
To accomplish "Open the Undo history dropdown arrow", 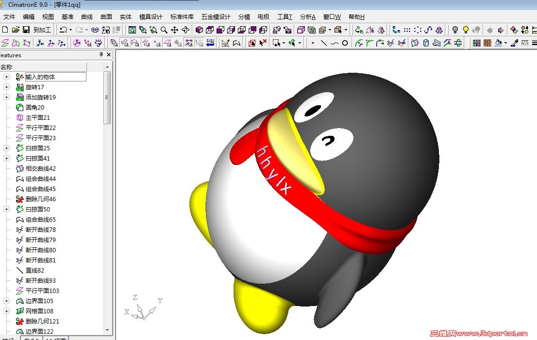I will (70, 30).
